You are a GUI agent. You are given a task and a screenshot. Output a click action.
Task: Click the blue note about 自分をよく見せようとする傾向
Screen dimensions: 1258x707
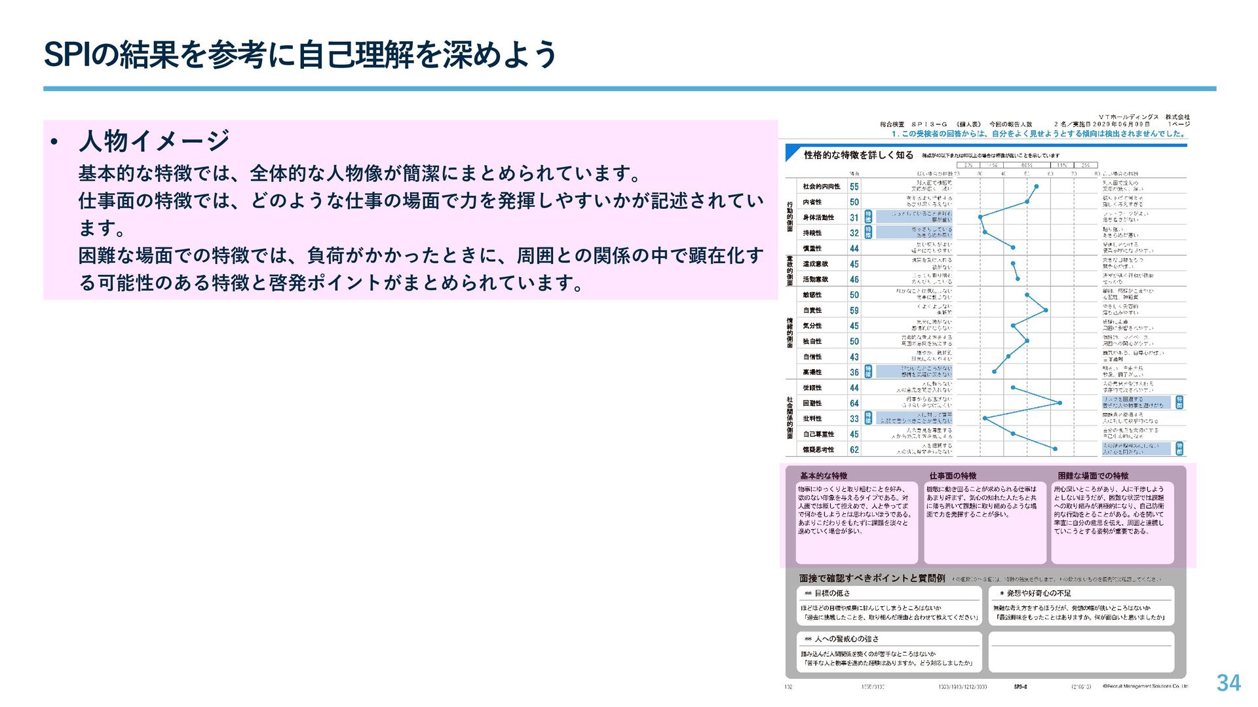point(1039,134)
